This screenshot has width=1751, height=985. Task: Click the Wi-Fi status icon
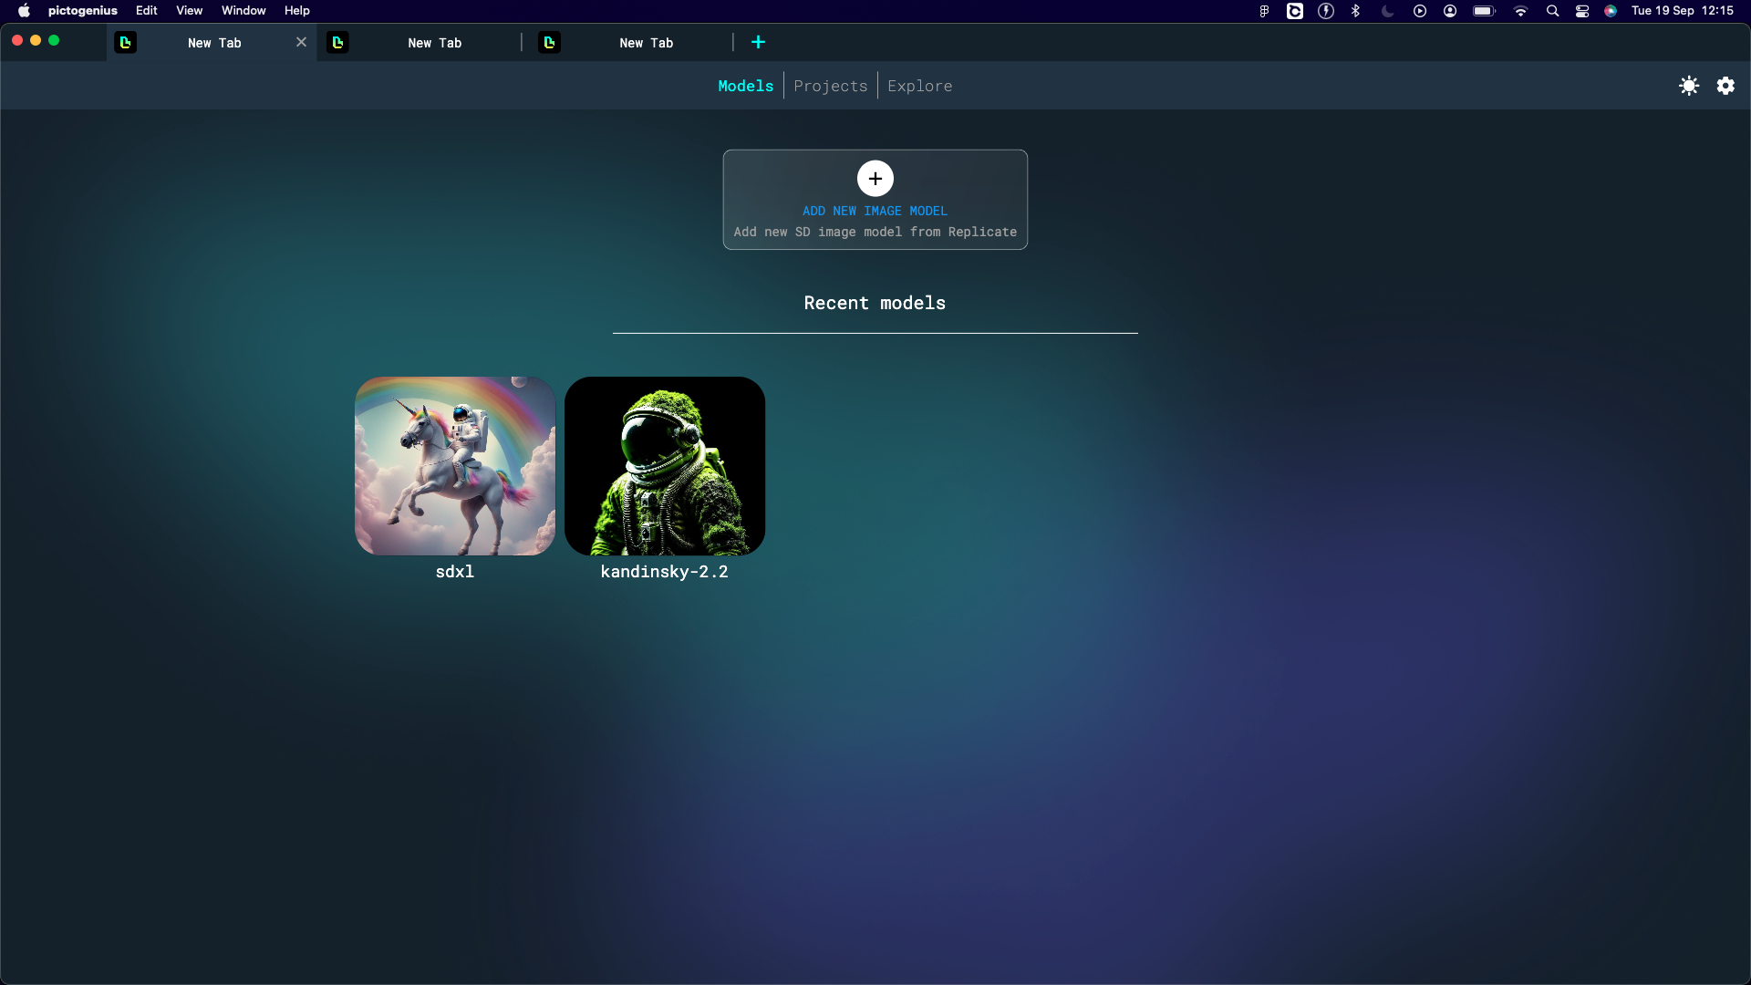pos(1520,11)
